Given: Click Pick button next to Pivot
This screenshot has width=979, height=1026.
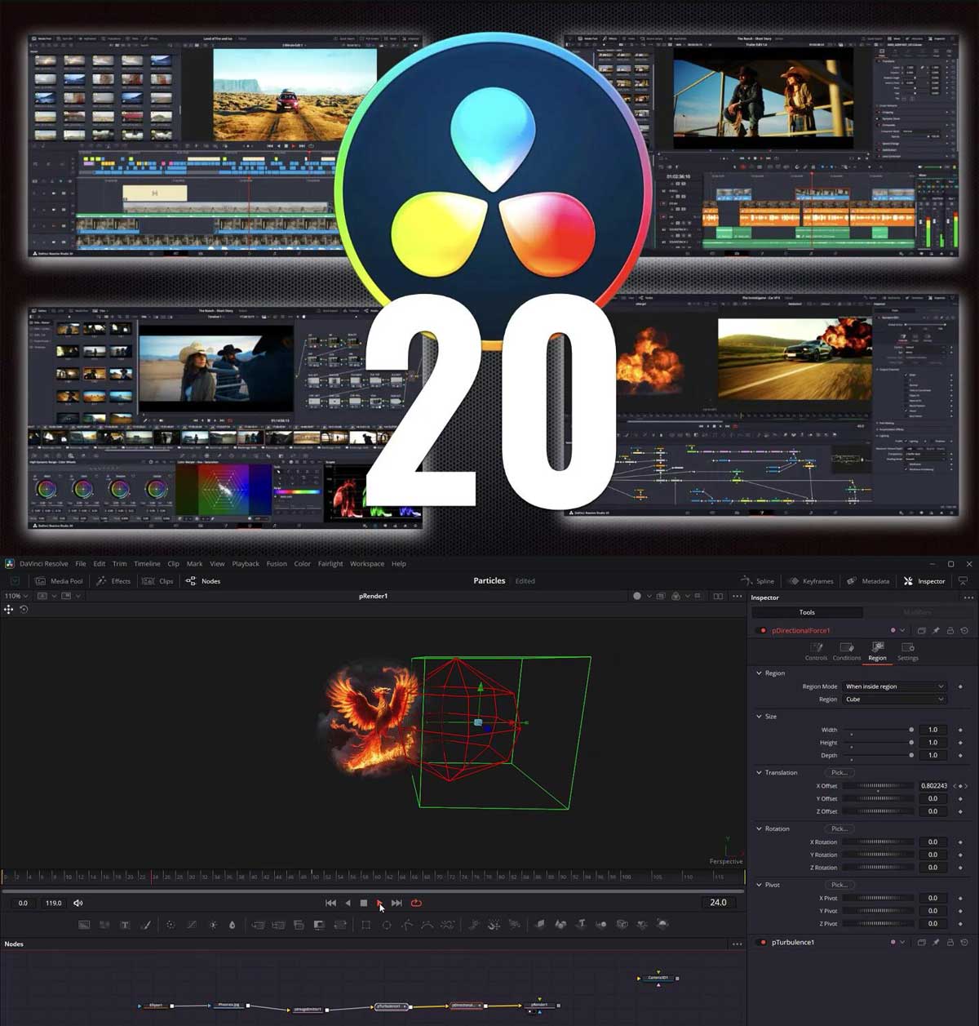Looking at the screenshot, I should click(x=839, y=885).
